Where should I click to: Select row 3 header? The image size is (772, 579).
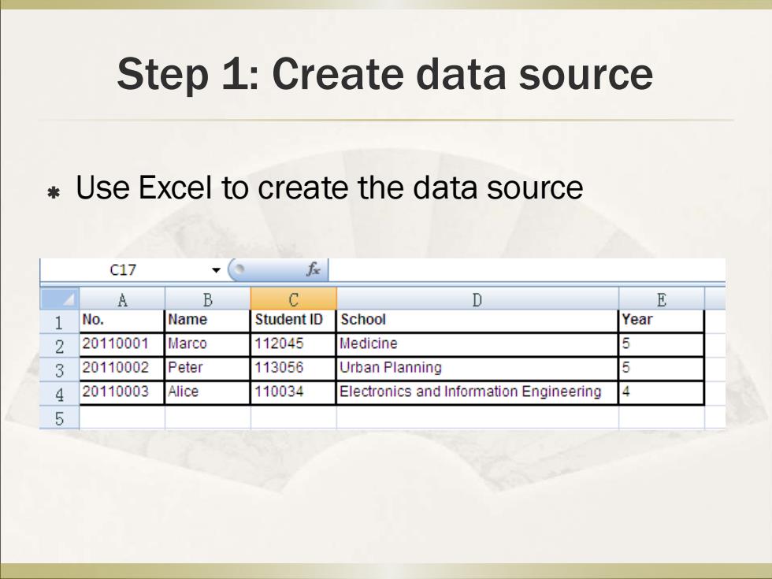[x=60, y=369]
